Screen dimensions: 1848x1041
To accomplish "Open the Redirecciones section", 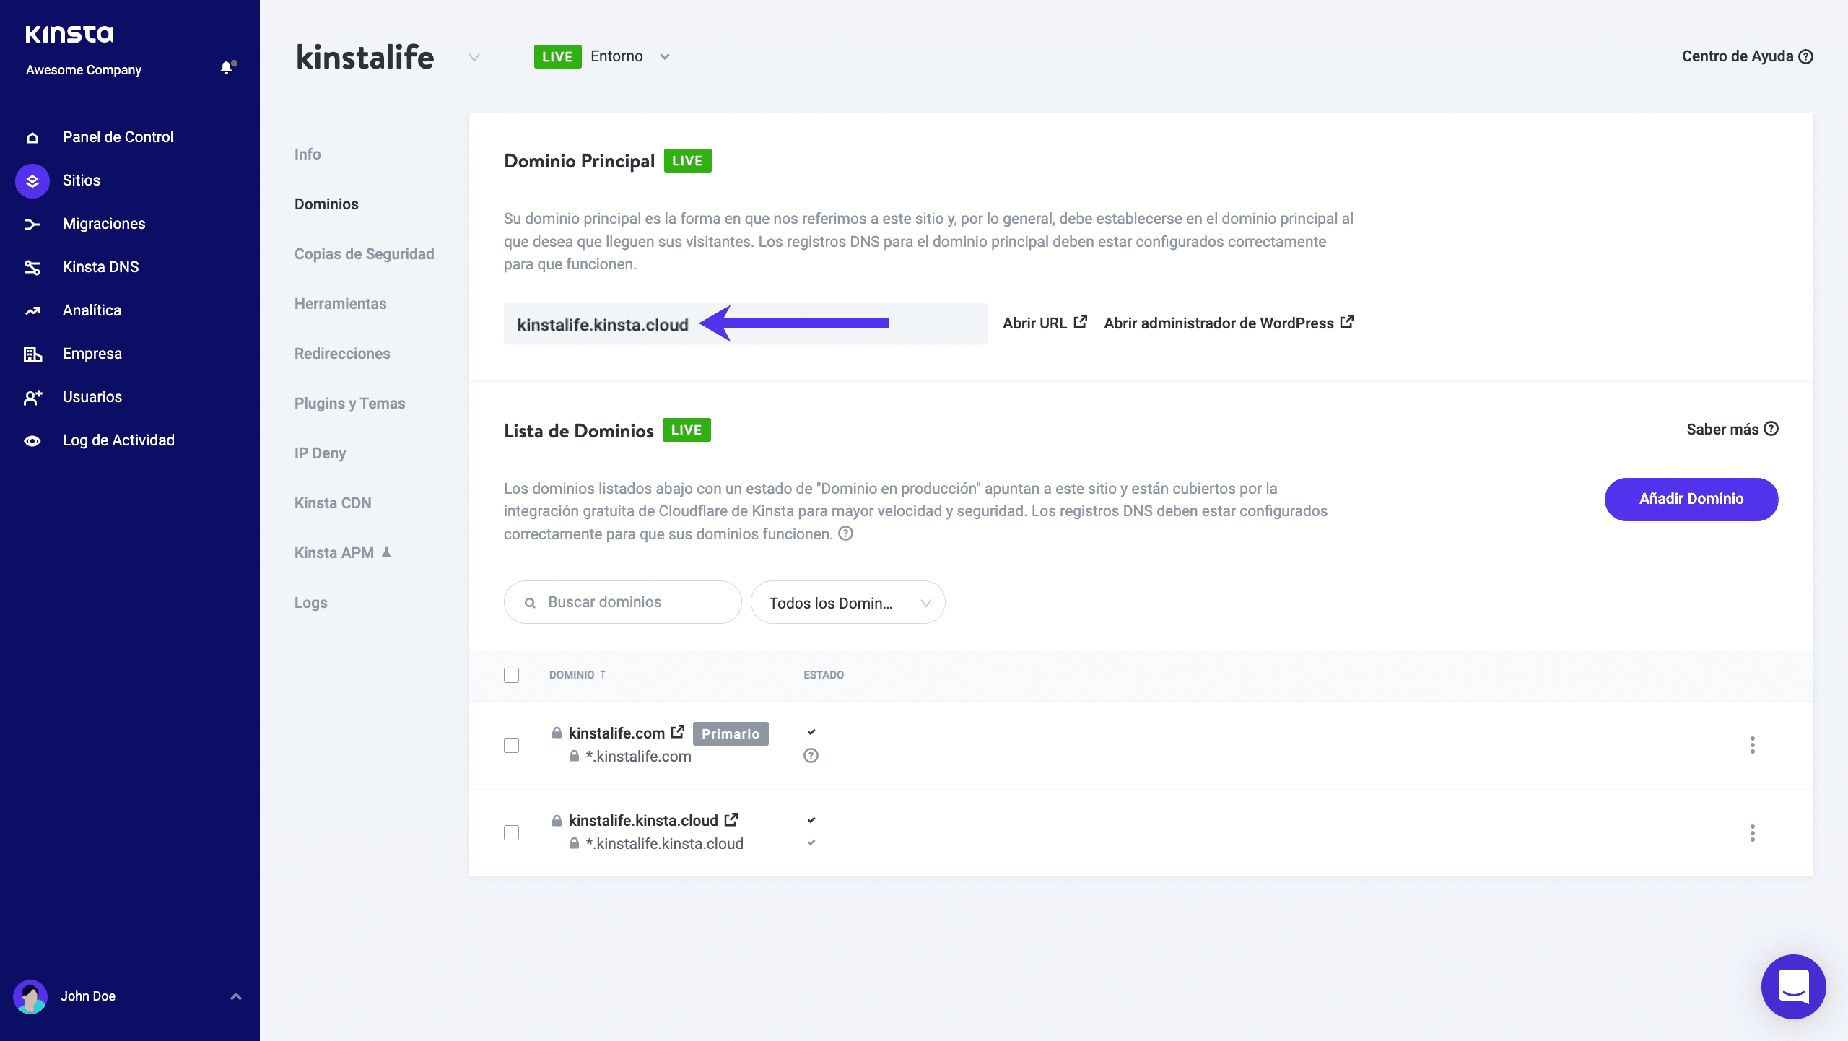I will point(342,354).
